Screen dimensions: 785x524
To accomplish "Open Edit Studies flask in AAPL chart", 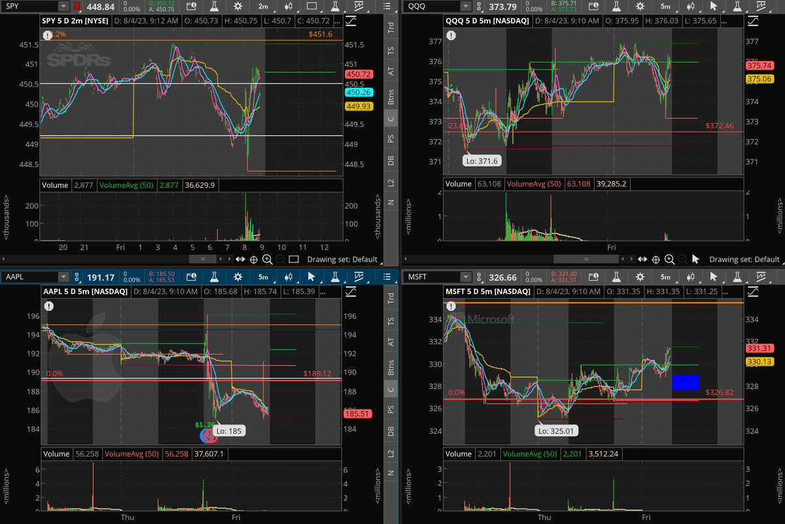I will click(x=216, y=277).
